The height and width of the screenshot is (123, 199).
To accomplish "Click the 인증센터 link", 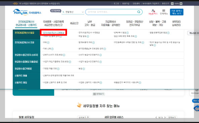I will pos(136,4).
